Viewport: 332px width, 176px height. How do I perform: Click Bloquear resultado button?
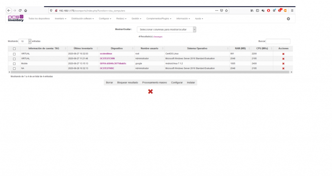tap(127, 83)
